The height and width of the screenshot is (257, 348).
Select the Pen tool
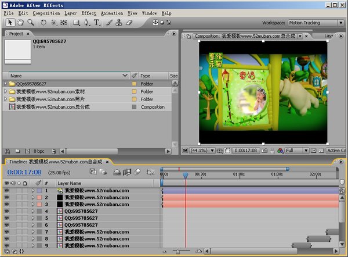tap(86, 23)
